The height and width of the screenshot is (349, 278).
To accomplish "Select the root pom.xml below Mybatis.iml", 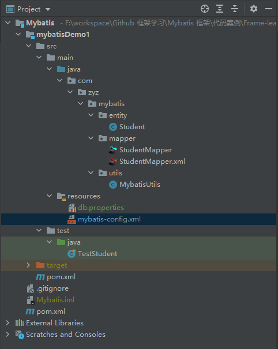I will point(51,312).
